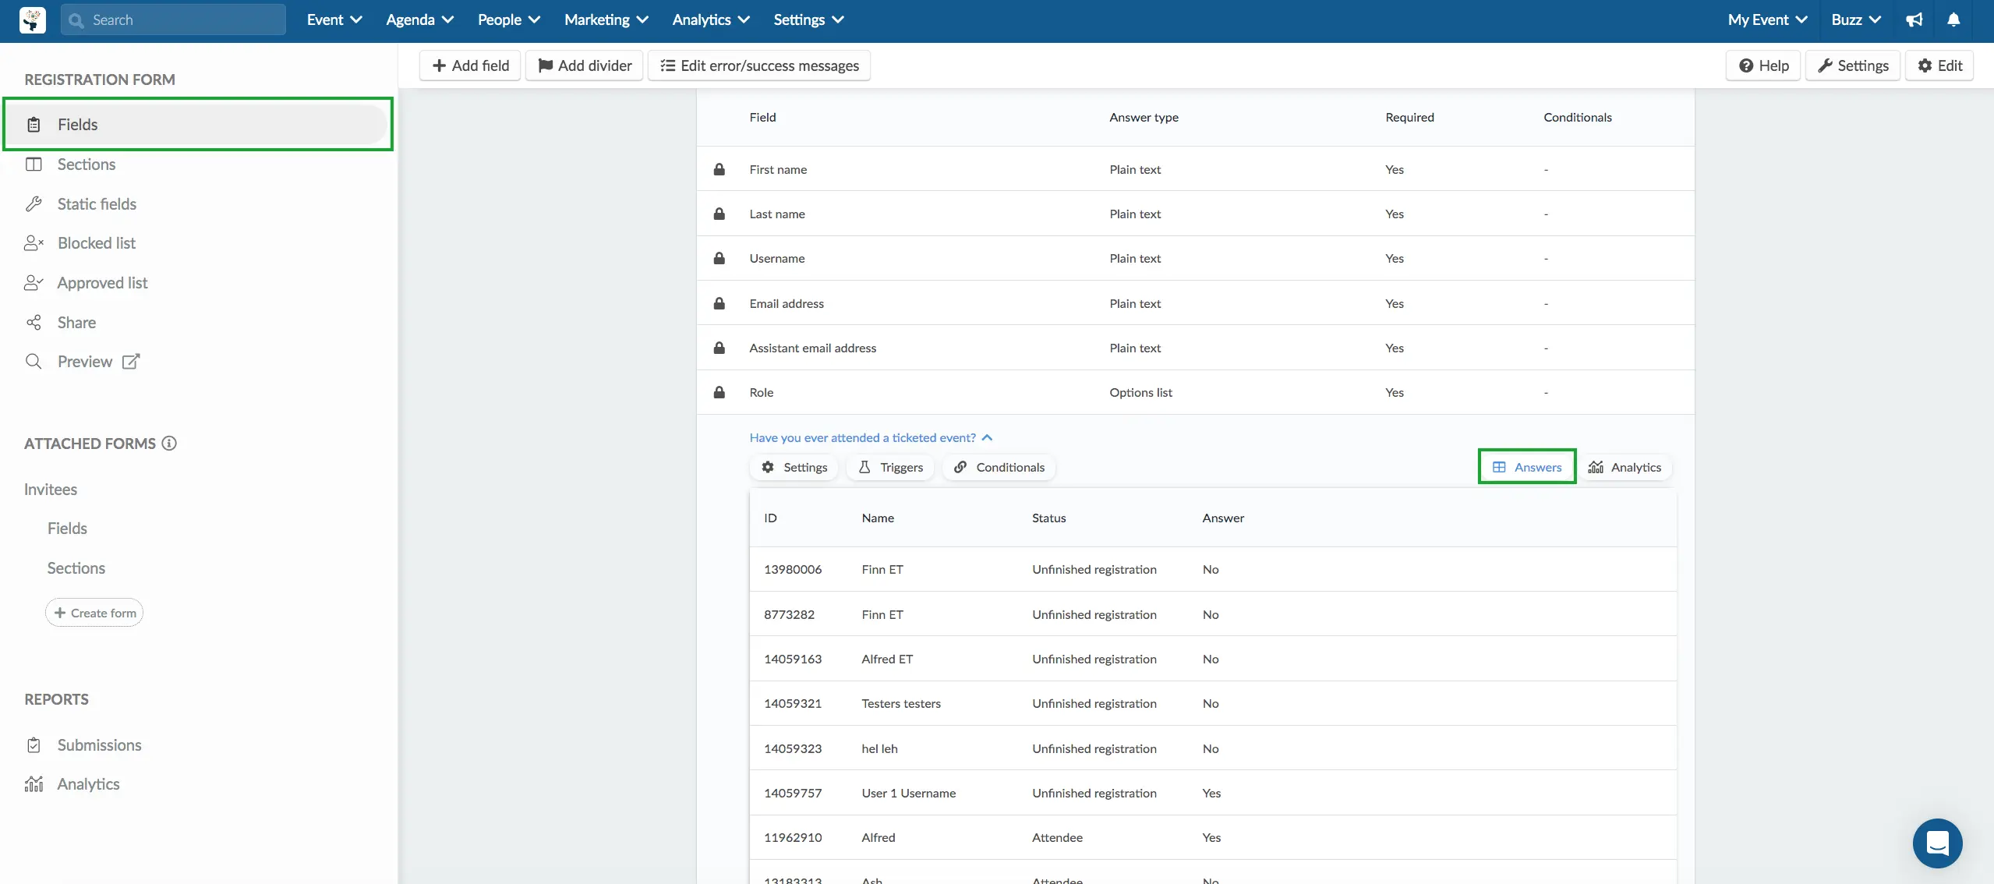This screenshot has height=884, width=1994.
Task: Open Static fields in the sidebar
Action: coord(97,204)
